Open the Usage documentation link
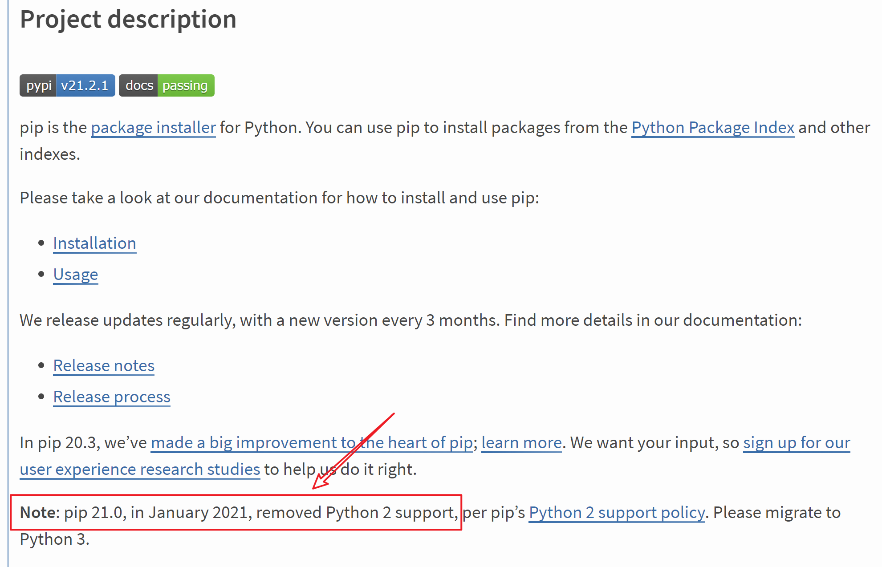The height and width of the screenshot is (567, 882). [x=75, y=274]
